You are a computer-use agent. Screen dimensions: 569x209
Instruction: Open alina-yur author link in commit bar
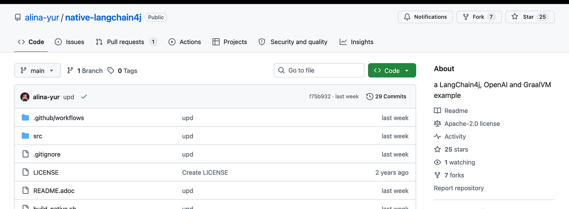(46, 97)
